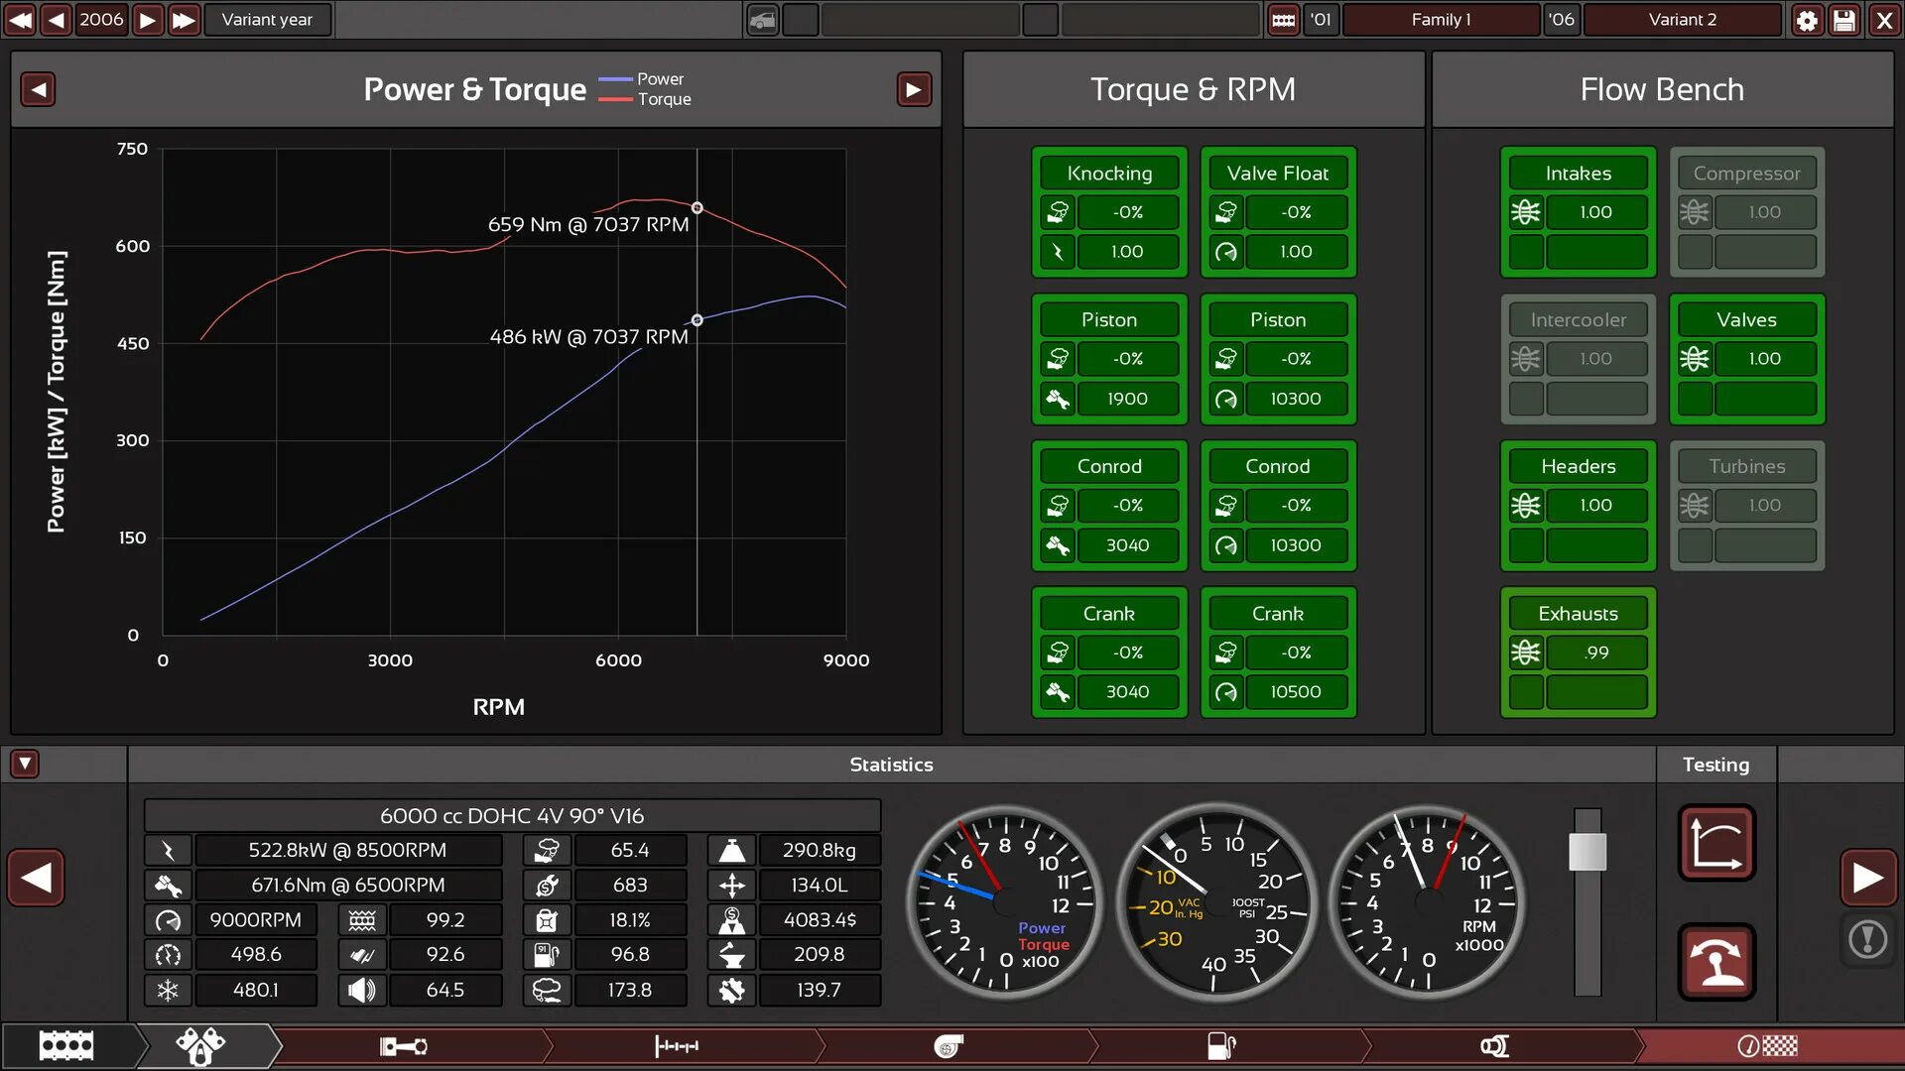Image resolution: width=1905 pixels, height=1071 pixels.
Task: Click the next chart arrow on Power & Torque
Action: point(914,89)
